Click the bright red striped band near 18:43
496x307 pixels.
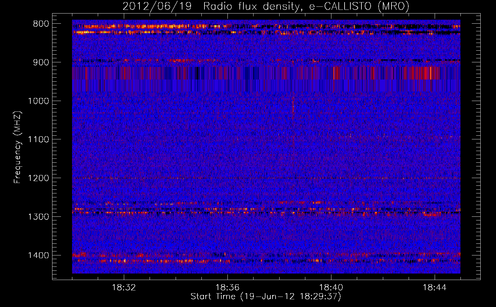pos(425,73)
